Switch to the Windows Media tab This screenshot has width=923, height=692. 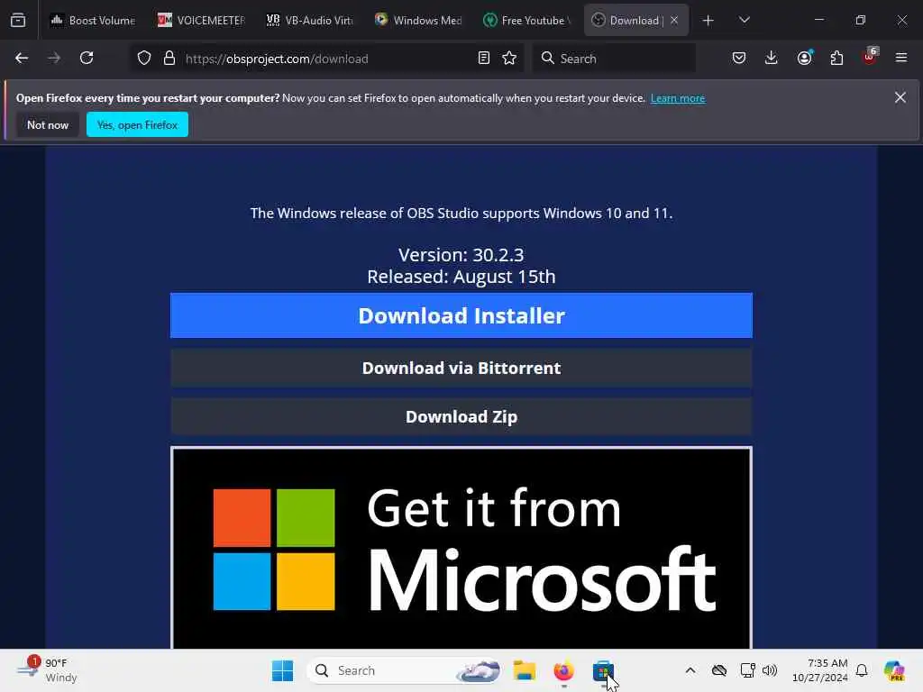418,21
